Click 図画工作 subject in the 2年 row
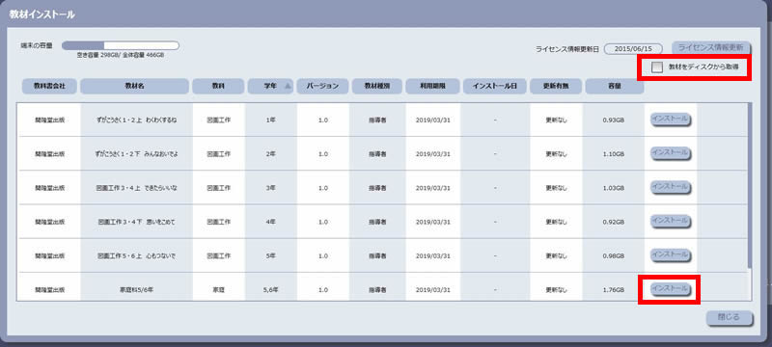 point(219,154)
